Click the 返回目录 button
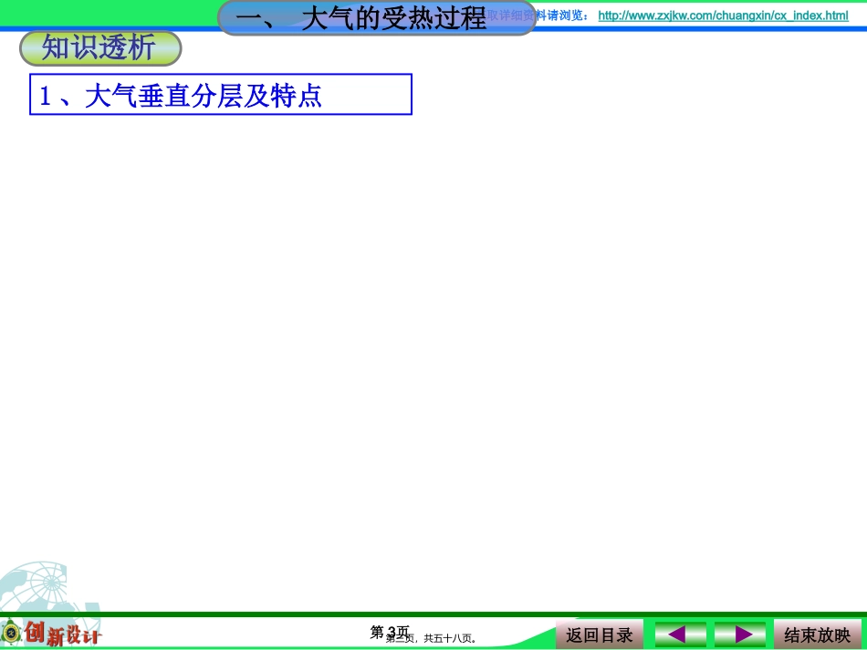This screenshot has height=650, width=867. (600, 635)
